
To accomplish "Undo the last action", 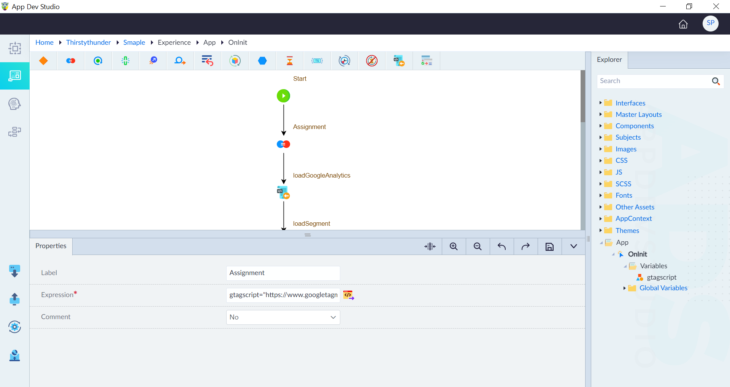I will pos(501,247).
